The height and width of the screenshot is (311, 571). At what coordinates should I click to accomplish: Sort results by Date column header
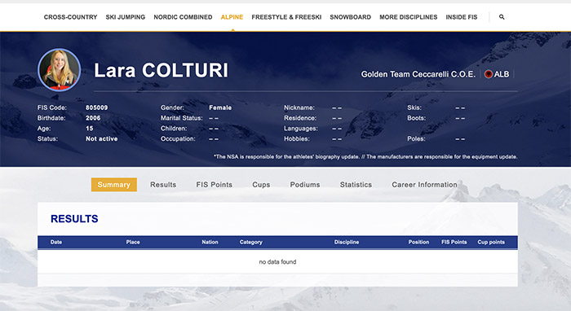(56, 242)
